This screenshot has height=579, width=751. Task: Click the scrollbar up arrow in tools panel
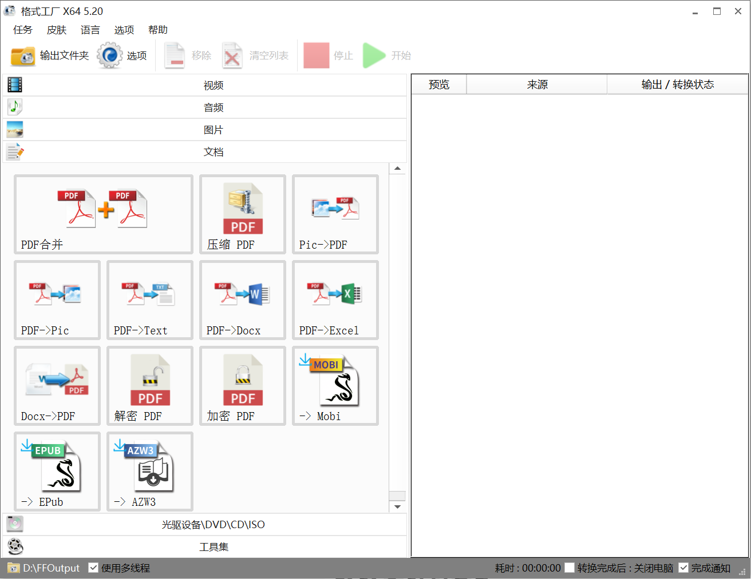coord(397,169)
